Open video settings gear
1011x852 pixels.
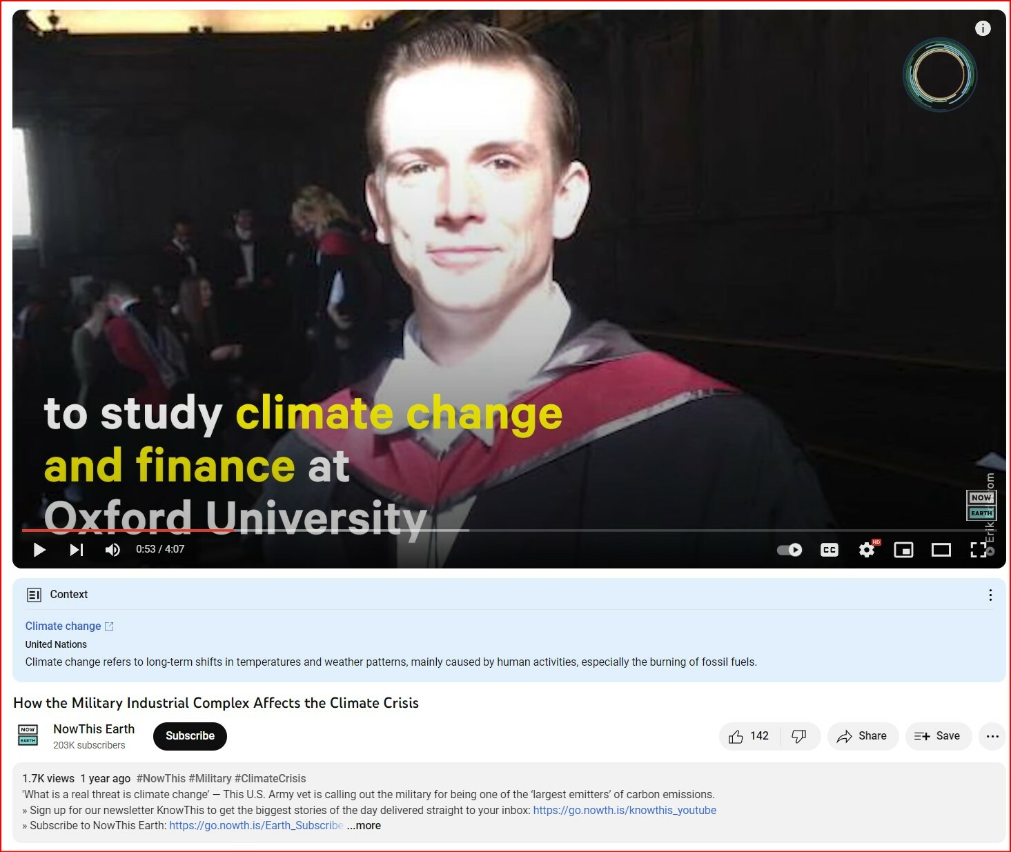pyautogui.click(x=867, y=550)
